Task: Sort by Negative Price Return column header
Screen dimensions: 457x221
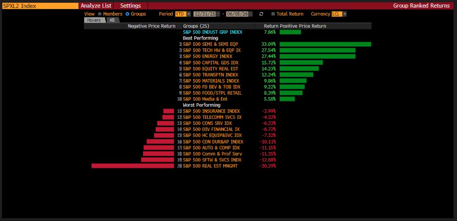Action: (152, 26)
